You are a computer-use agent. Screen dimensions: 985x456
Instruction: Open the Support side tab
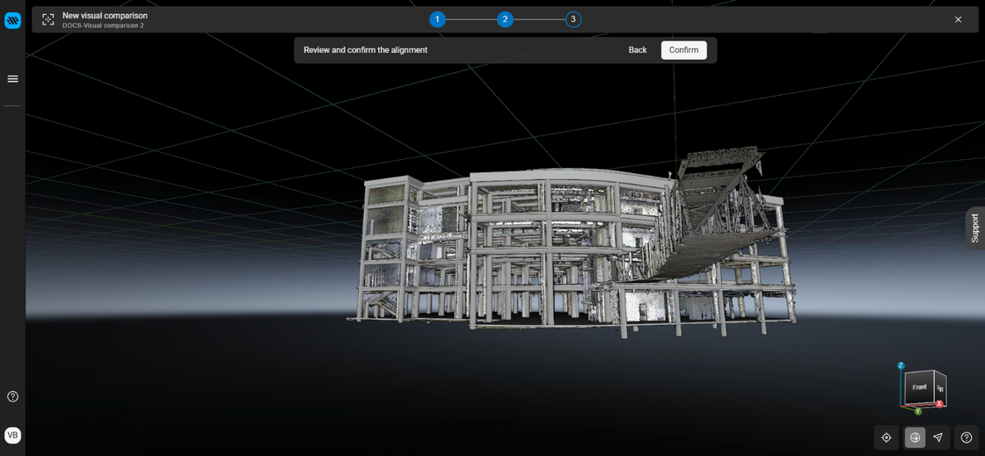point(975,228)
